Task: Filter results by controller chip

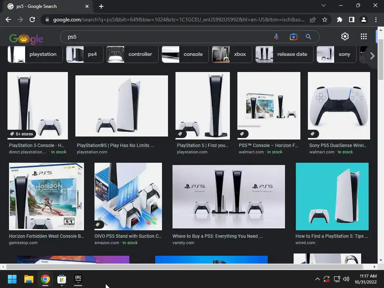Action: pos(132,54)
